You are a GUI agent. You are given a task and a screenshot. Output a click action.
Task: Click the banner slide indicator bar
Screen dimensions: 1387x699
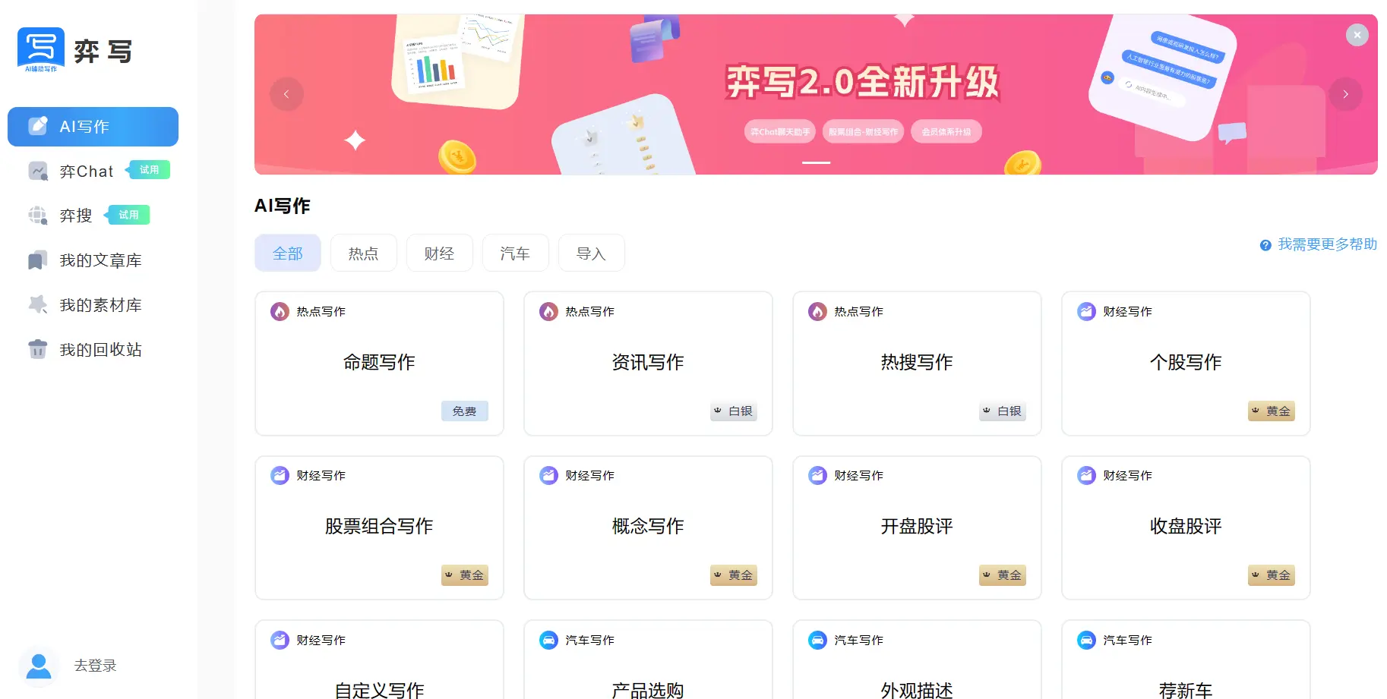pos(817,162)
